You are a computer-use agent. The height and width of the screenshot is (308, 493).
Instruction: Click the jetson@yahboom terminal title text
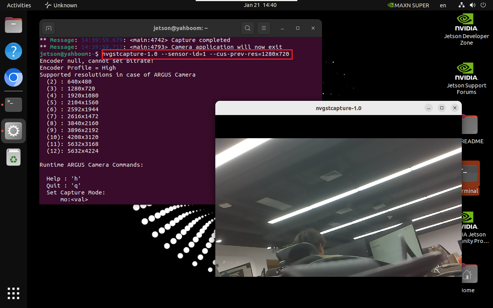(181, 28)
